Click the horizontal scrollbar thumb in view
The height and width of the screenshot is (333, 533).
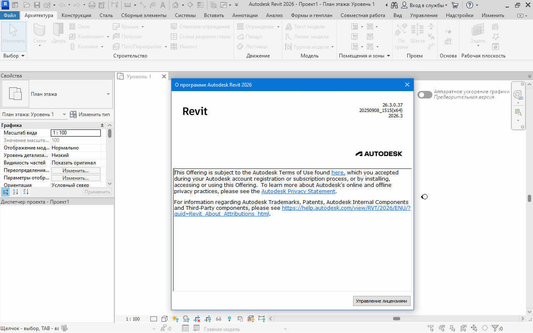tap(396, 319)
